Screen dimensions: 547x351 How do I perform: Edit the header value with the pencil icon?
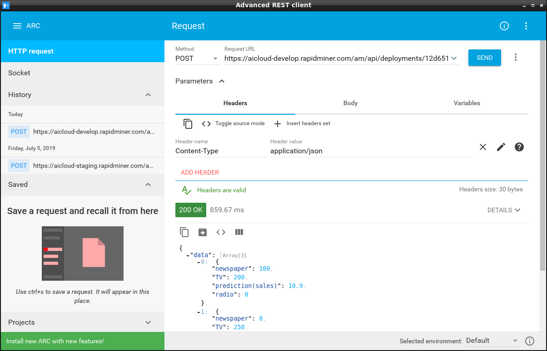[x=501, y=147]
